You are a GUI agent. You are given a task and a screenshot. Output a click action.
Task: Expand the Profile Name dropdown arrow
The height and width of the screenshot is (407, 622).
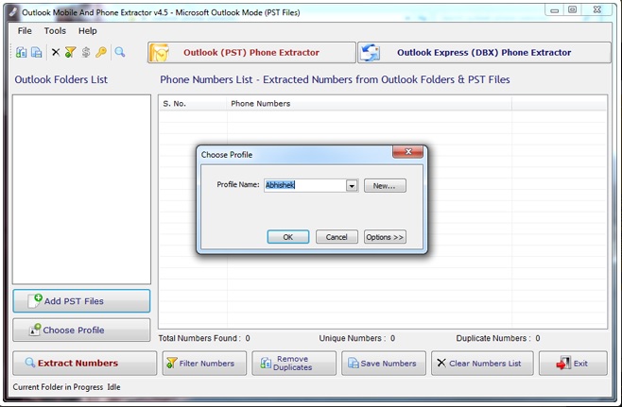pyautogui.click(x=352, y=185)
